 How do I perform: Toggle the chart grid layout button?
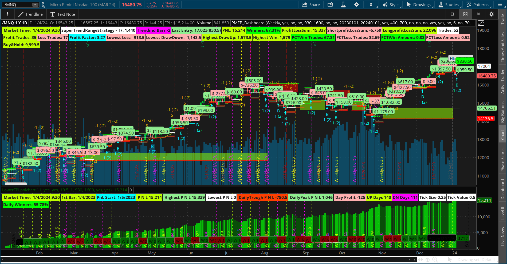coord(465,14)
